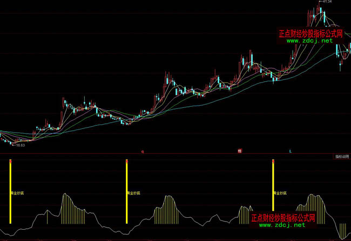Click the red 核 marker icon
351x241 pixels.
(x=239, y=152)
